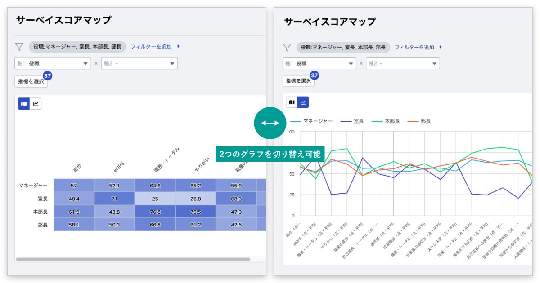Click サーベイスコアマップ title in heatmap panel
Image resolution: width=540 pixels, height=283 pixels.
[63, 20]
